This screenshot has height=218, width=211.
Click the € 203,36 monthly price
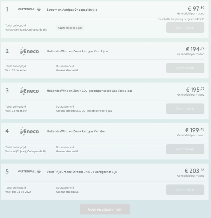[x=194, y=171]
